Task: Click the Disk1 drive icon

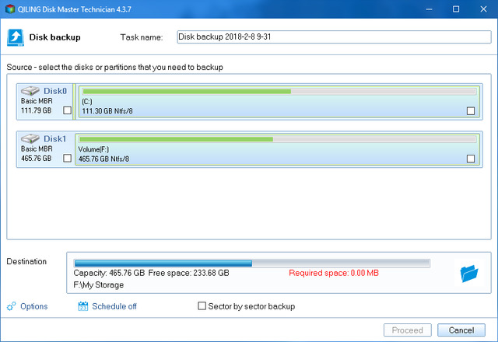Action: tap(31, 138)
